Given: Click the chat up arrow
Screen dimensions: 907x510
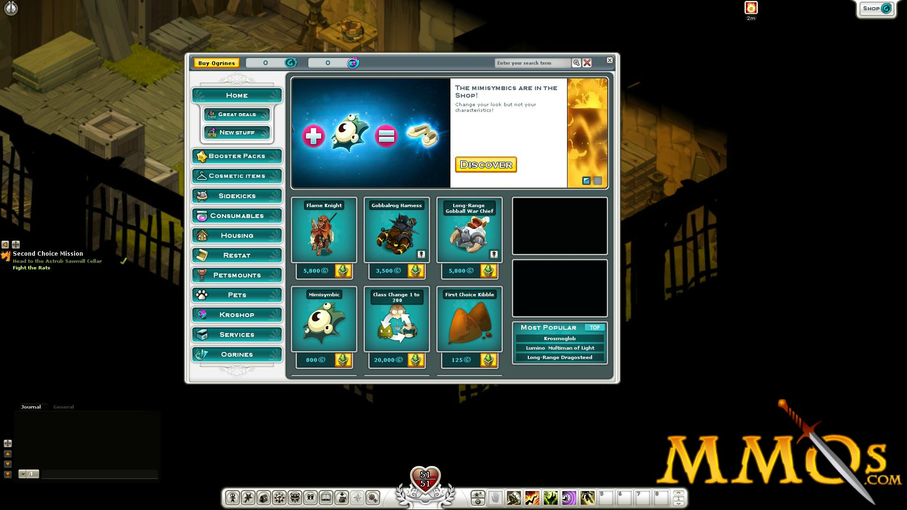Looking at the screenshot, I should point(8,454).
